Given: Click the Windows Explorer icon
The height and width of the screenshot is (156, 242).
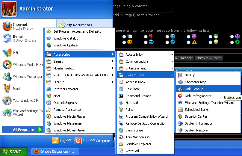Looking at the screenshot, I should coord(121,144).
